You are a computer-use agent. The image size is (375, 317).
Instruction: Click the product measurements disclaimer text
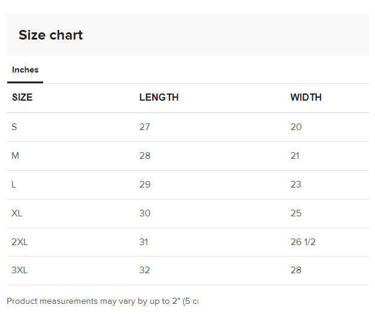(102, 301)
